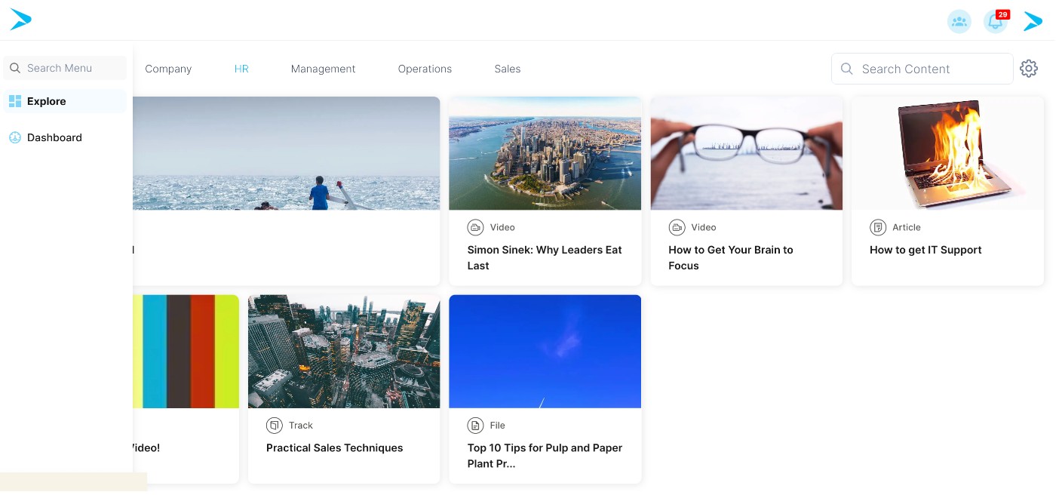Viewport: 1062px width, 495px height.
Task: Click the Explore grid icon in sidebar
Action: pyautogui.click(x=15, y=101)
